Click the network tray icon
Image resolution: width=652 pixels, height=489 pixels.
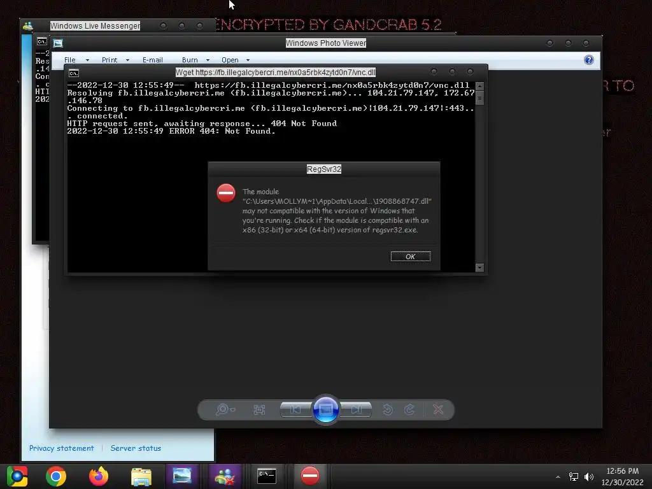click(574, 476)
